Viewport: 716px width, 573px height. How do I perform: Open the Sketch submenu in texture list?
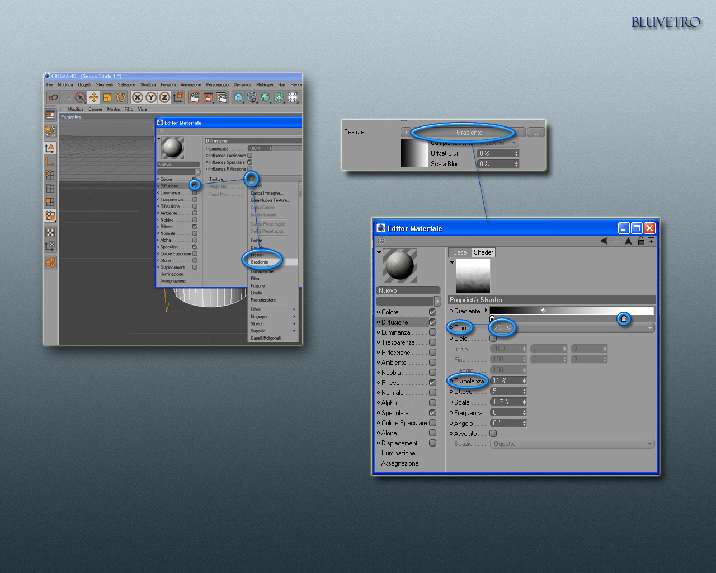273,324
